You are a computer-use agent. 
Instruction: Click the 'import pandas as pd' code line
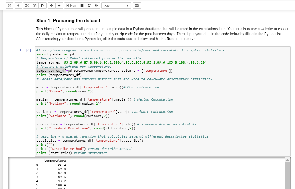[55, 54]
